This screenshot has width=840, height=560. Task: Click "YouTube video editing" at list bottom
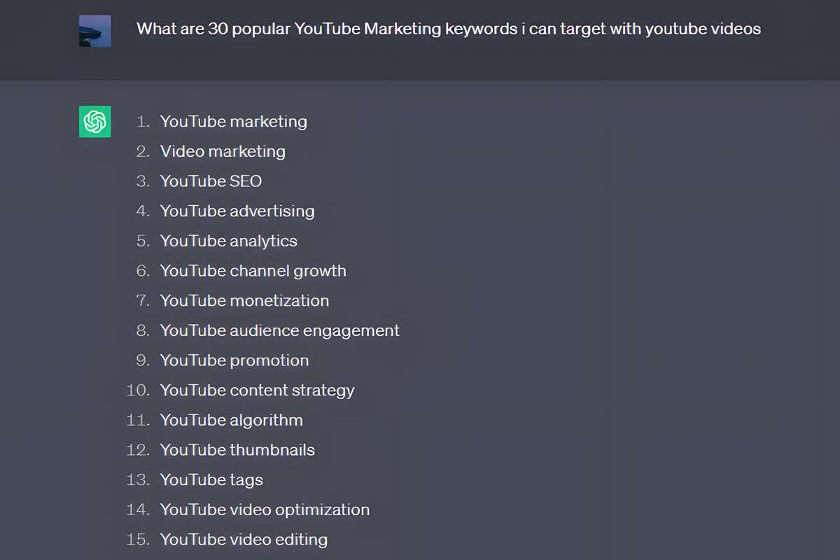244,540
